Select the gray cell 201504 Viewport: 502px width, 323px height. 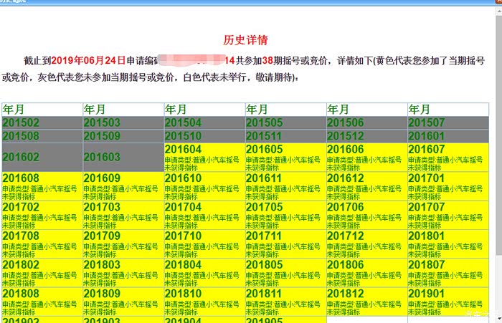(204, 122)
